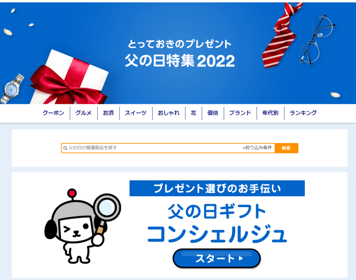The height and width of the screenshot is (280, 356).
Task: Click the orange 検索 button
Action: click(x=286, y=148)
